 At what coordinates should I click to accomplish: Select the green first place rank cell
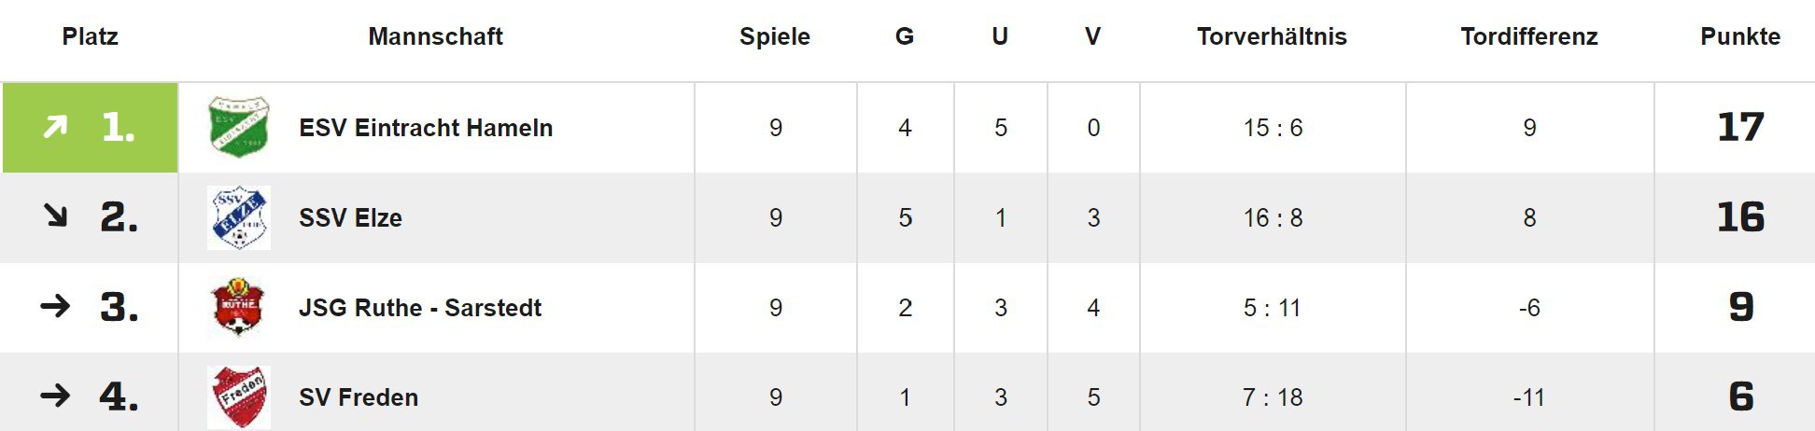[90, 128]
